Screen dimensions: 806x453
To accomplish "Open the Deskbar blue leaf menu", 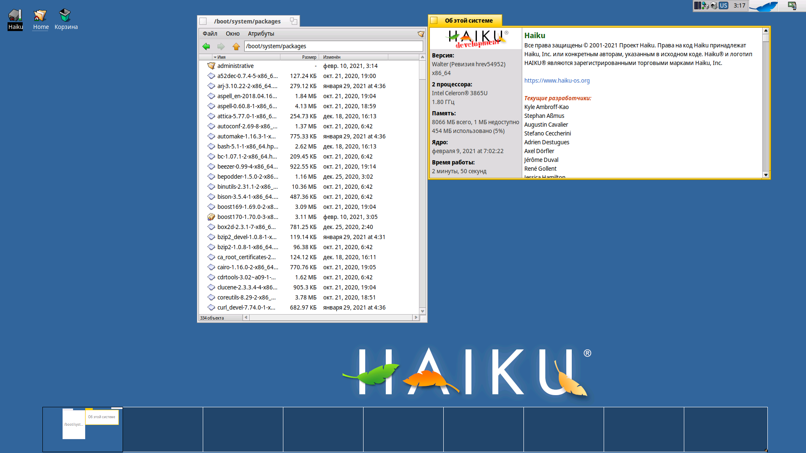I will coord(764,6).
